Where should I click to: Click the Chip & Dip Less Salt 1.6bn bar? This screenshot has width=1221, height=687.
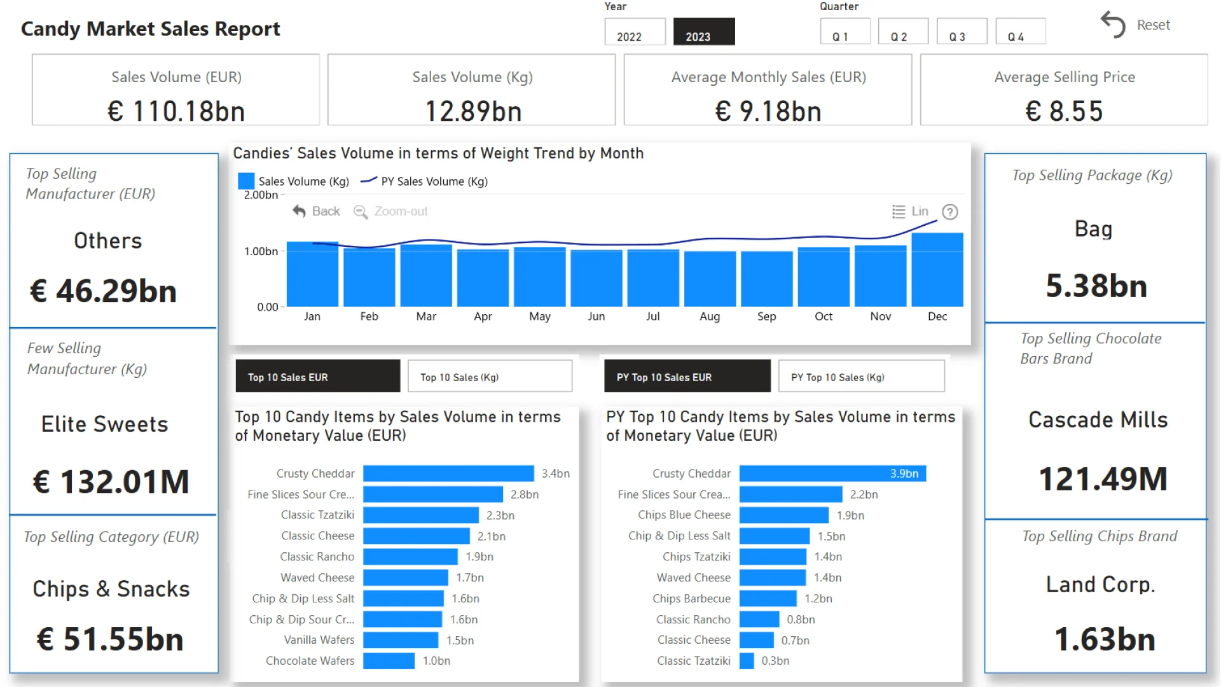404,599
